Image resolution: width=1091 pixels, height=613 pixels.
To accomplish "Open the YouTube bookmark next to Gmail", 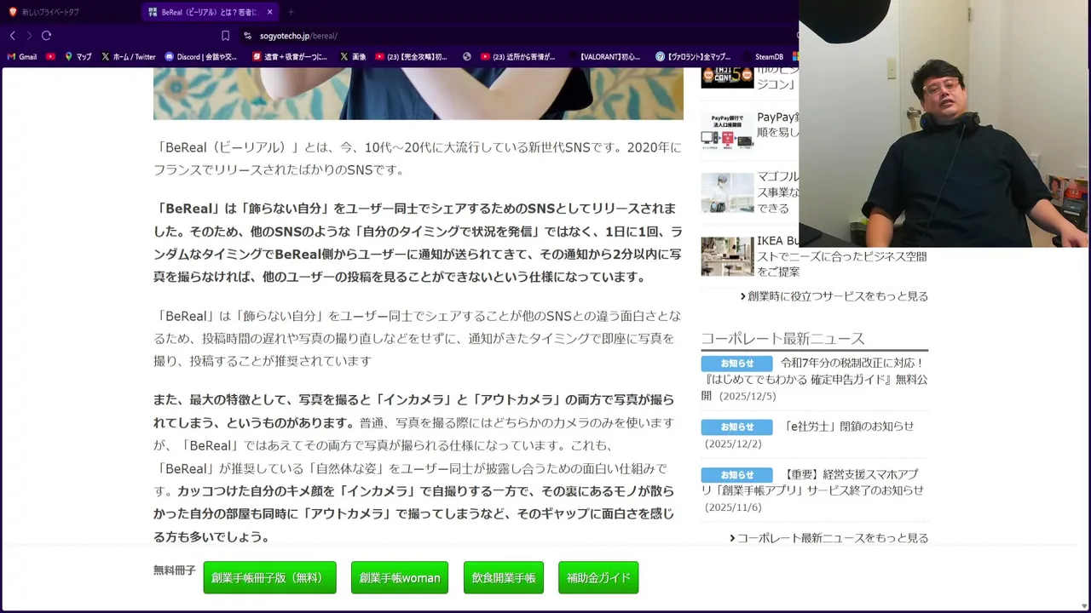I will click(x=50, y=57).
